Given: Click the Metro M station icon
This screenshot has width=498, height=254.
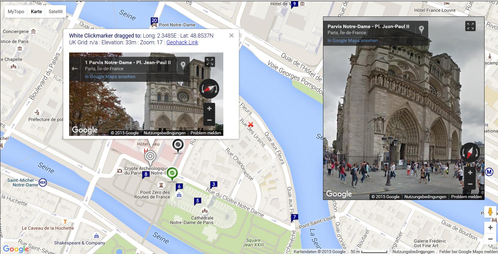Looking at the screenshot, I should [x=489, y=172].
